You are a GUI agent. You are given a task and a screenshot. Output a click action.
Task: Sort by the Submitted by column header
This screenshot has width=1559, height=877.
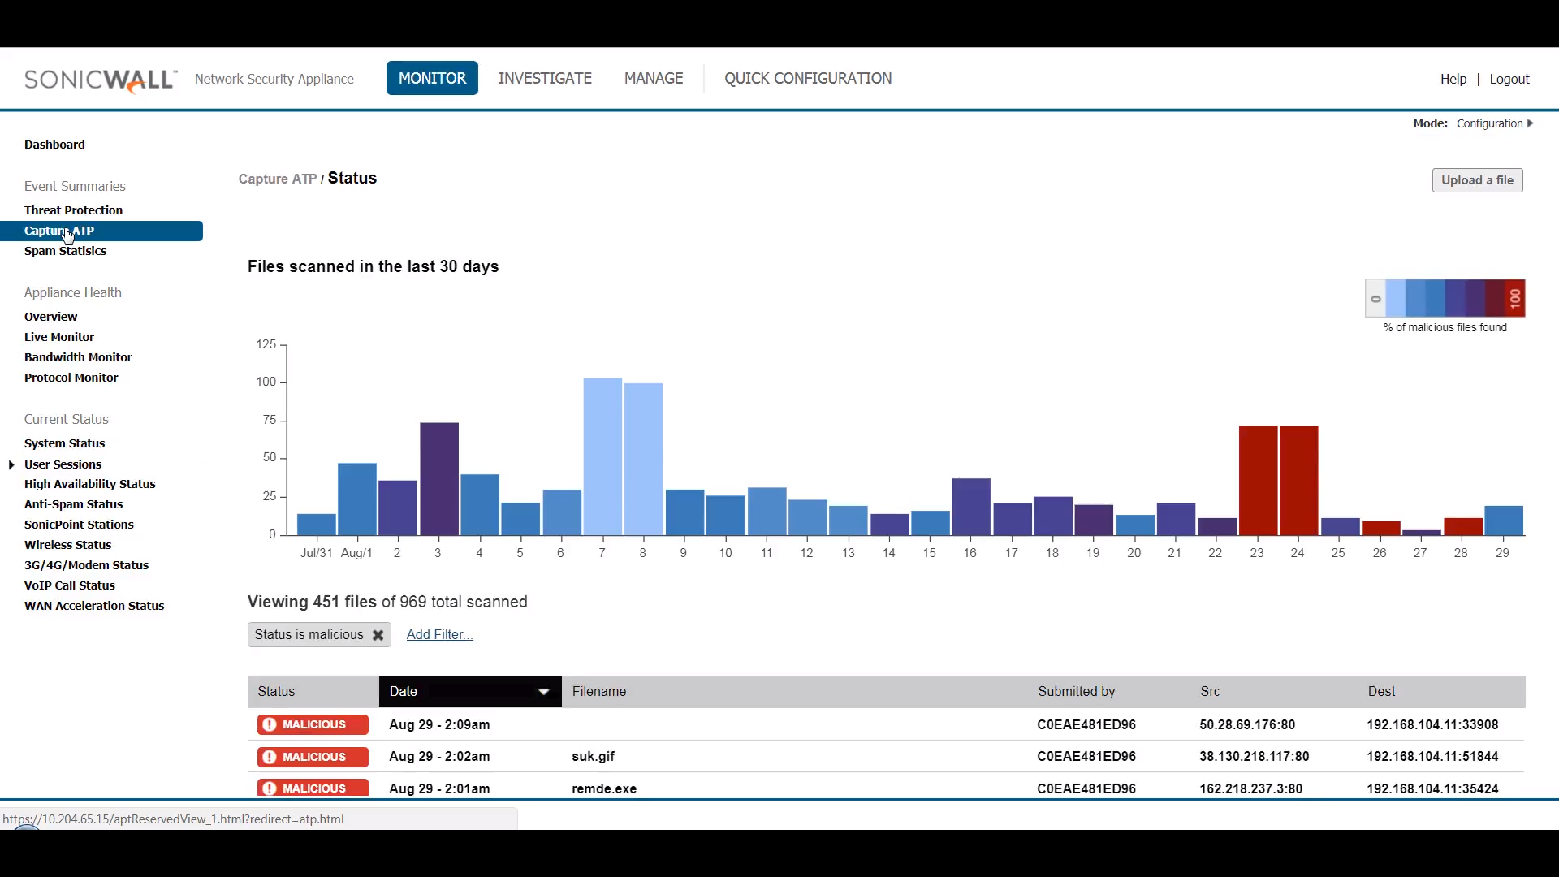tap(1108, 692)
